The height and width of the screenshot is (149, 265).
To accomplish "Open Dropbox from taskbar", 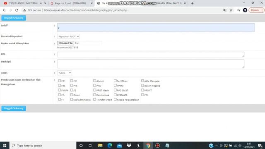I will click(x=129, y=145).
